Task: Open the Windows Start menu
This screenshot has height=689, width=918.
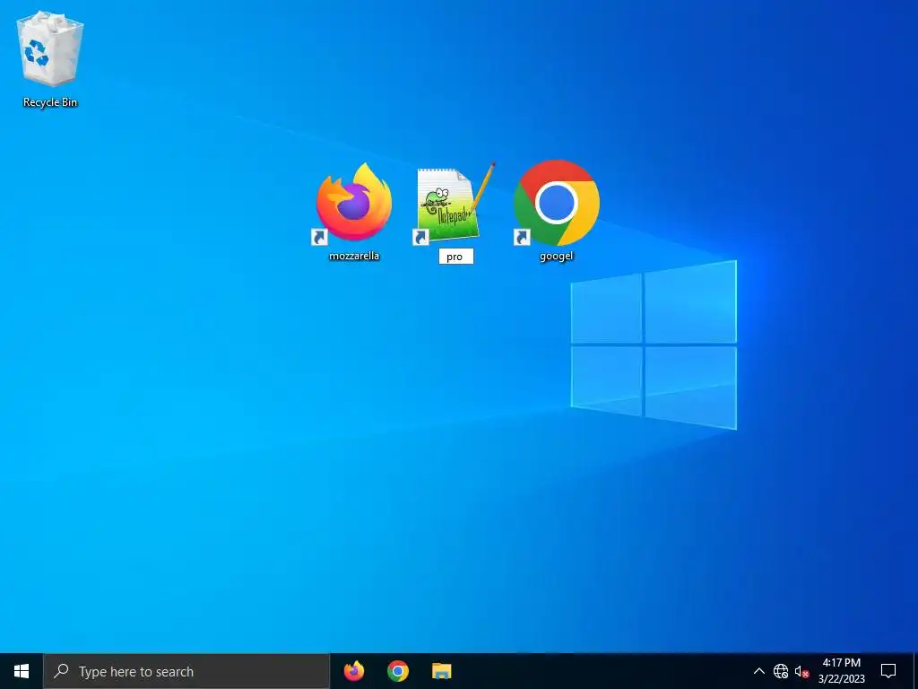Action: pos(22,671)
